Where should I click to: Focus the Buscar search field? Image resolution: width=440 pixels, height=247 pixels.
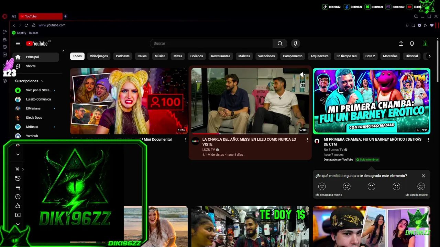point(211,44)
